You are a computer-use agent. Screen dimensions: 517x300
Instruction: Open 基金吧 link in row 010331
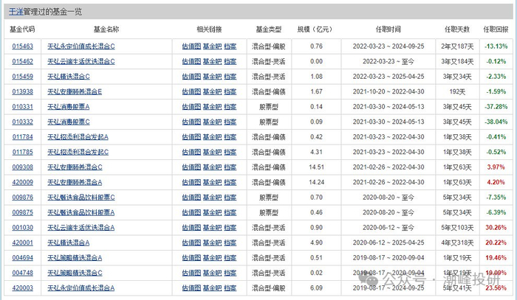(x=213, y=107)
